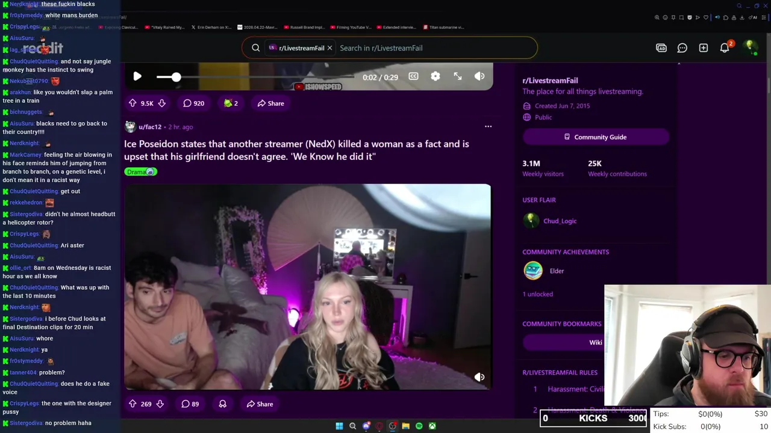Image resolution: width=771 pixels, height=433 pixels.
Task: Open Windows taskbar search
Action: (x=352, y=426)
